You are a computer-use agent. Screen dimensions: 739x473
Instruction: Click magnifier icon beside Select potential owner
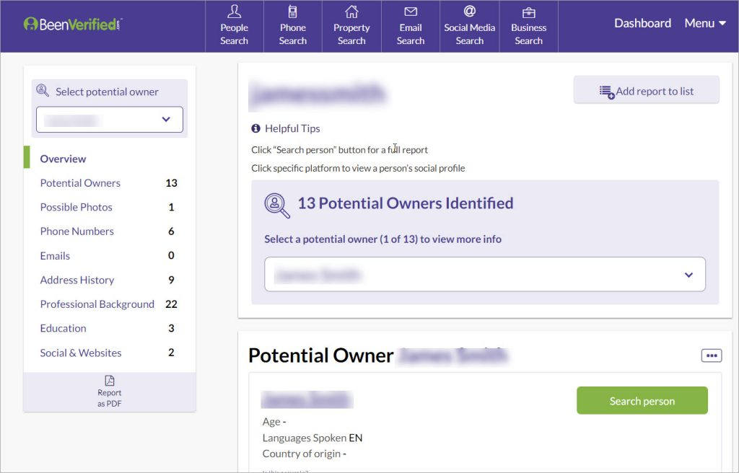click(x=43, y=90)
